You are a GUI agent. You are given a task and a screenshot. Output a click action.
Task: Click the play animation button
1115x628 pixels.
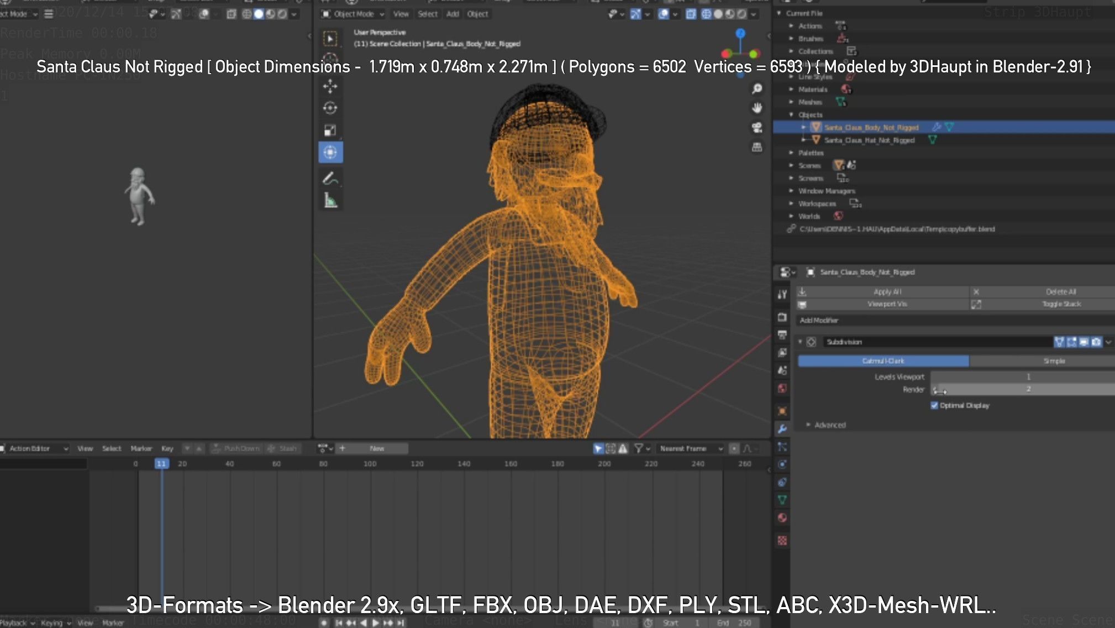[x=376, y=623]
